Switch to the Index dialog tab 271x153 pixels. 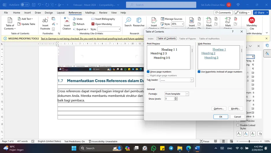151,38
